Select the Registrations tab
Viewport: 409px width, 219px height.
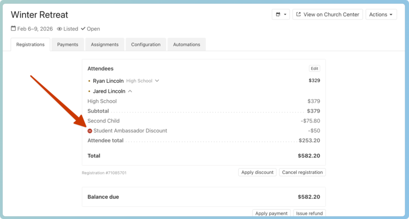(30, 45)
